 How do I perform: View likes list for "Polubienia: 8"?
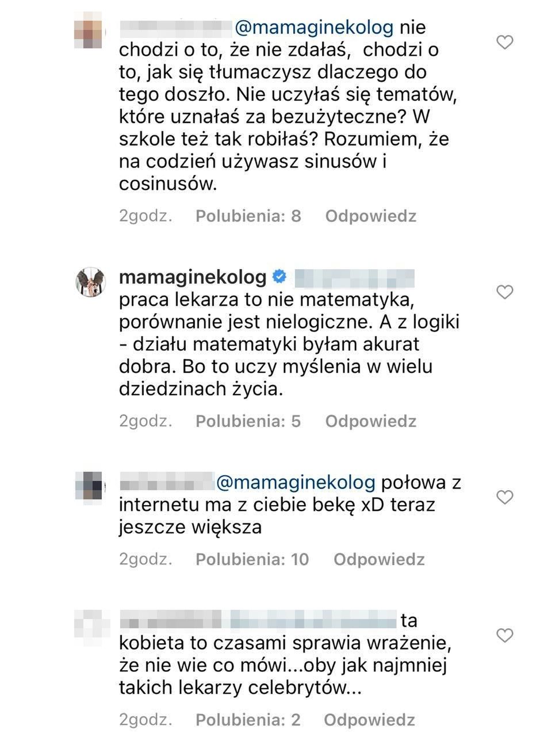click(248, 216)
